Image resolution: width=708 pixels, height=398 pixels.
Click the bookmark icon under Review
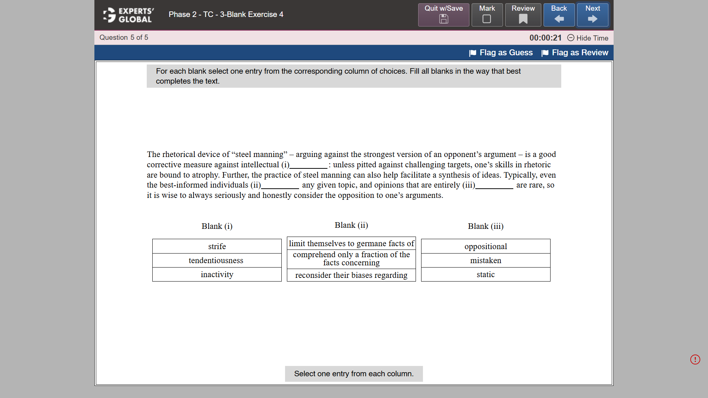523,19
